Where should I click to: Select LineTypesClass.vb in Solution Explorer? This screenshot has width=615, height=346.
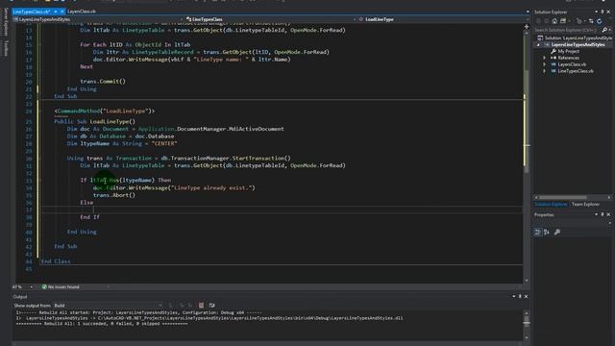pos(576,71)
